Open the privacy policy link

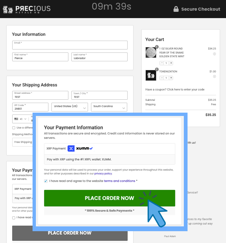point(103,174)
